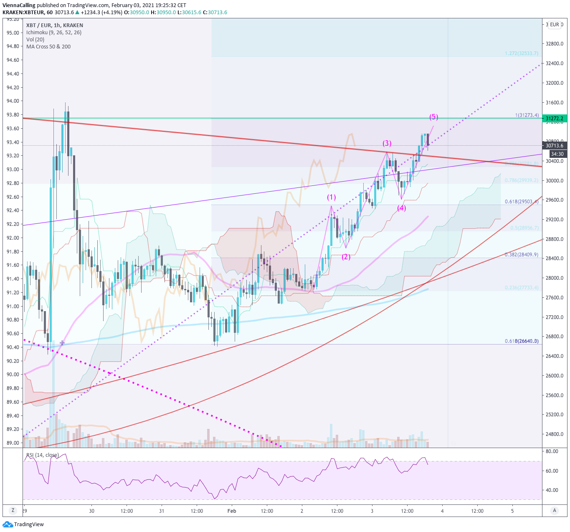Image resolution: width=570 pixels, height=532 pixels.
Task: Click the Feb date label on time axis
Action: pyautogui.click(x=232, y=511)
